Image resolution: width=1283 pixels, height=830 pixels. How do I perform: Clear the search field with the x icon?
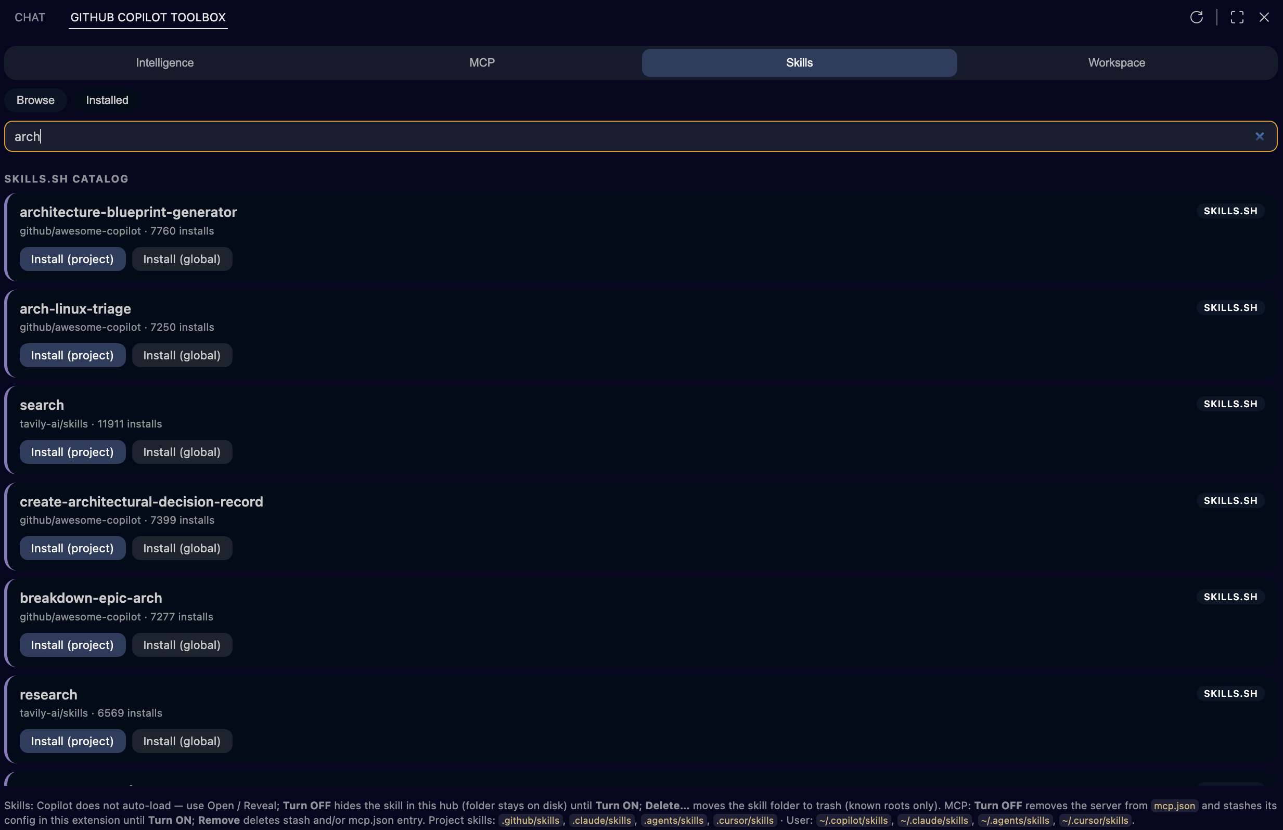click(x=1259, y=136)
